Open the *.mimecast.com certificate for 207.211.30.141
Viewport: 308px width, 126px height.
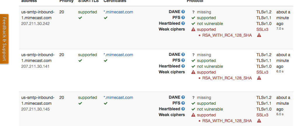118,55
